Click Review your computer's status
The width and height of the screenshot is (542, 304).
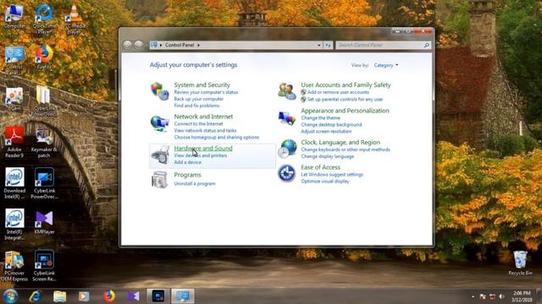coord(206,92)
